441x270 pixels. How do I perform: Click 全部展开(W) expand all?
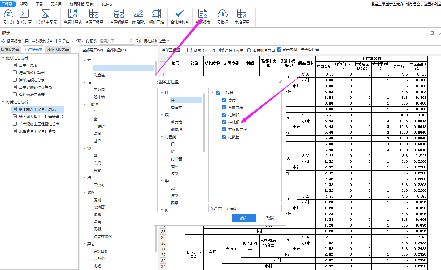pos(93,50)
